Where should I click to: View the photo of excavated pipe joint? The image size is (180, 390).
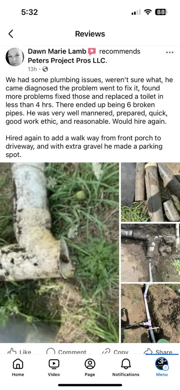[x=150, y=253]
